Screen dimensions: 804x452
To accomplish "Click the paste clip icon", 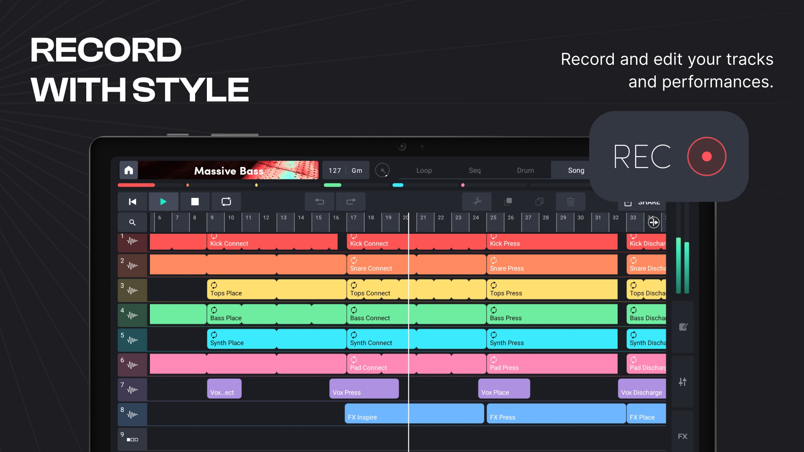I will tap(539, 201).
